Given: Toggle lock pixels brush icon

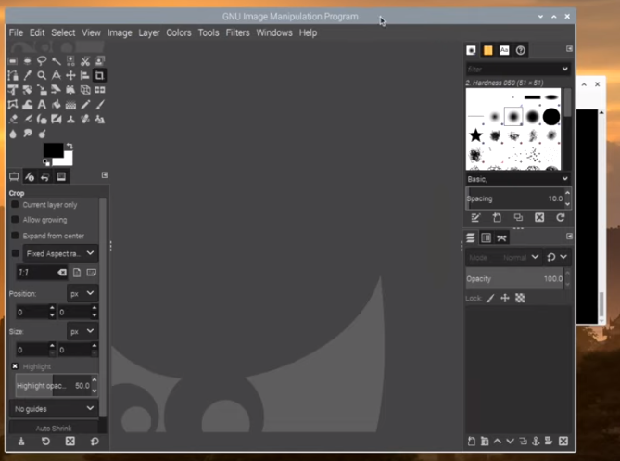Looking at the screenshot, I should (x=490, y=299).
